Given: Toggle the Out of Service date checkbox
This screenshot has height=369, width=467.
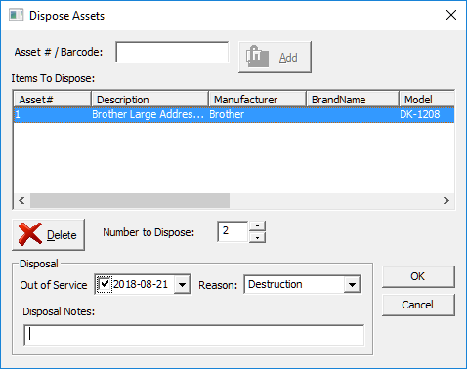Looking at the screenshot, I should (x=105, y=284).
